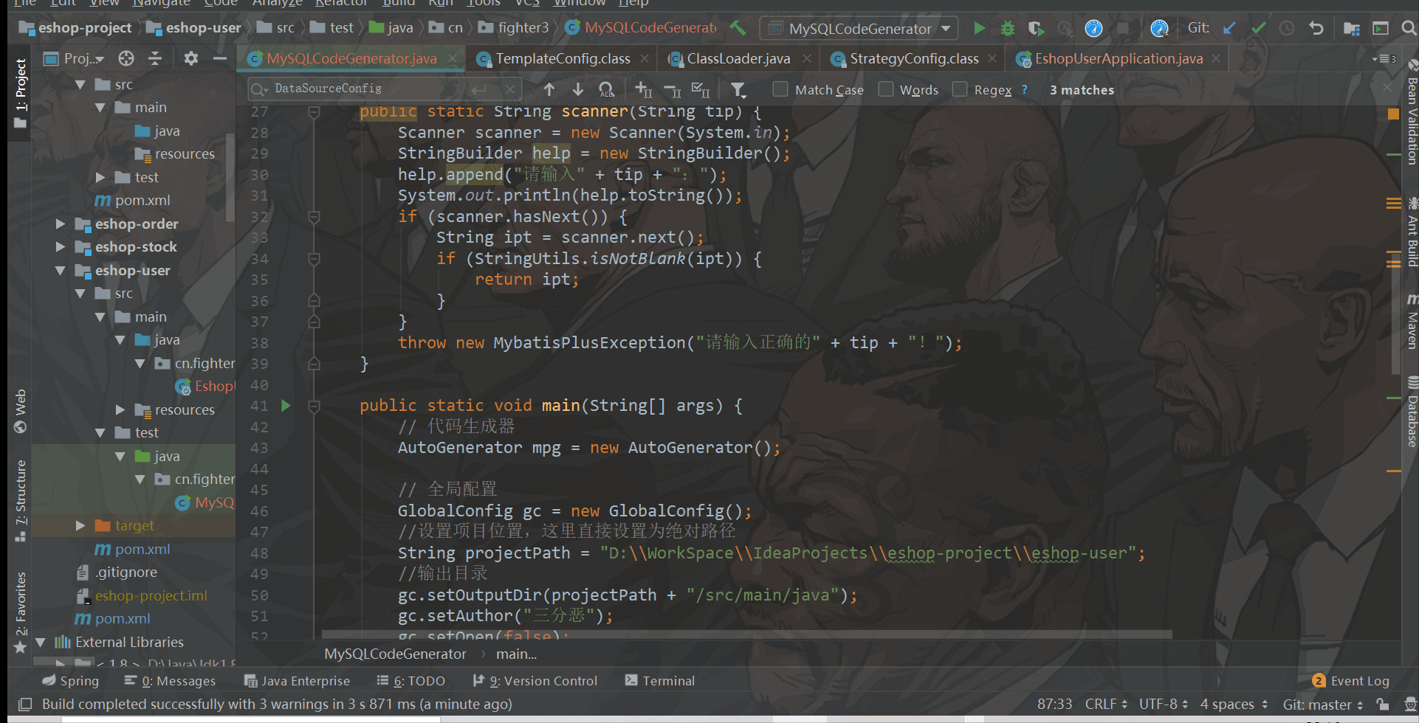Click the Git revert/undo arrow icon

coord(1316,28)
